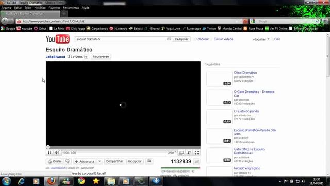Go back with the Firefox back arrow
The height and width of the screenshot is (186, 330).
[5, 21]
